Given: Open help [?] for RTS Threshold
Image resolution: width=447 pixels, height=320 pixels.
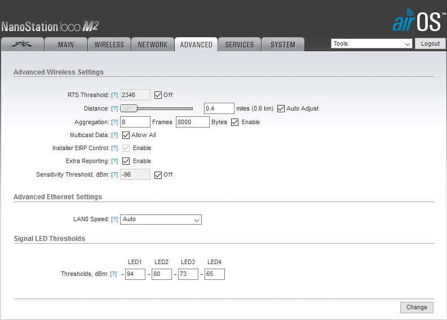Looking at the screenshot, I should (x=114, y=95).
